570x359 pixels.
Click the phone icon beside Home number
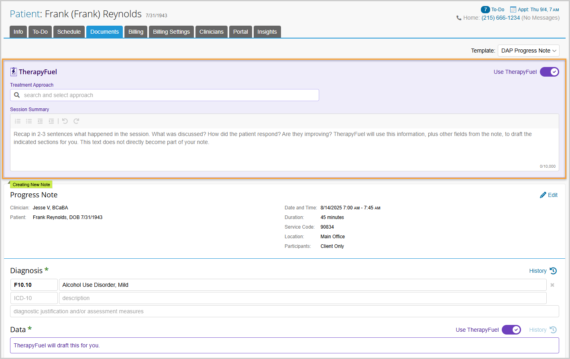(459, 18)
